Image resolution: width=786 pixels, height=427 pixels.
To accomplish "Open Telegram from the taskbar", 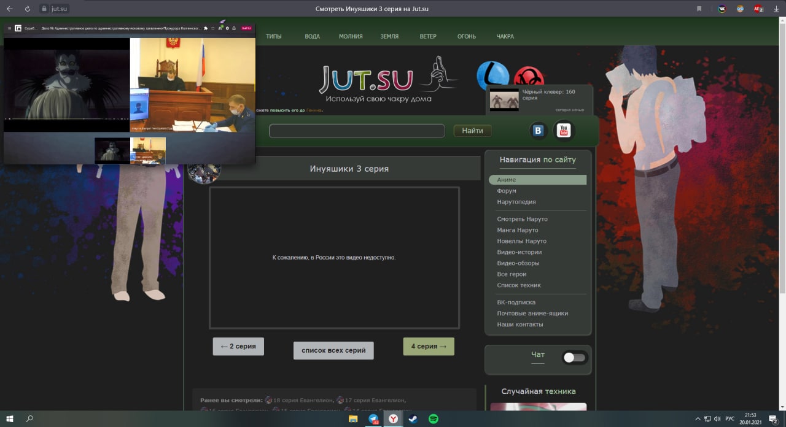I will pos(373,418).
